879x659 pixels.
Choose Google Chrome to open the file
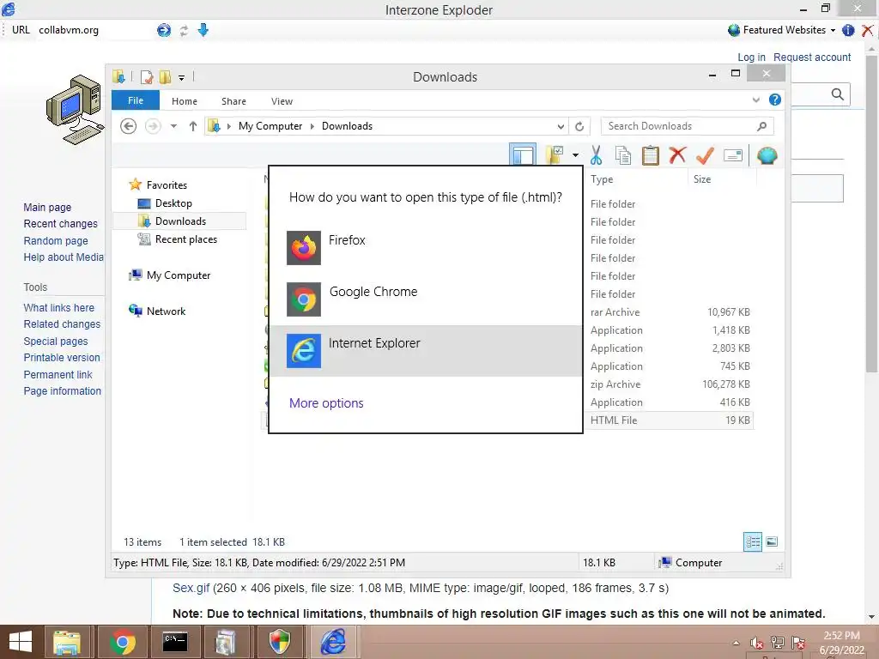(426, 299)
